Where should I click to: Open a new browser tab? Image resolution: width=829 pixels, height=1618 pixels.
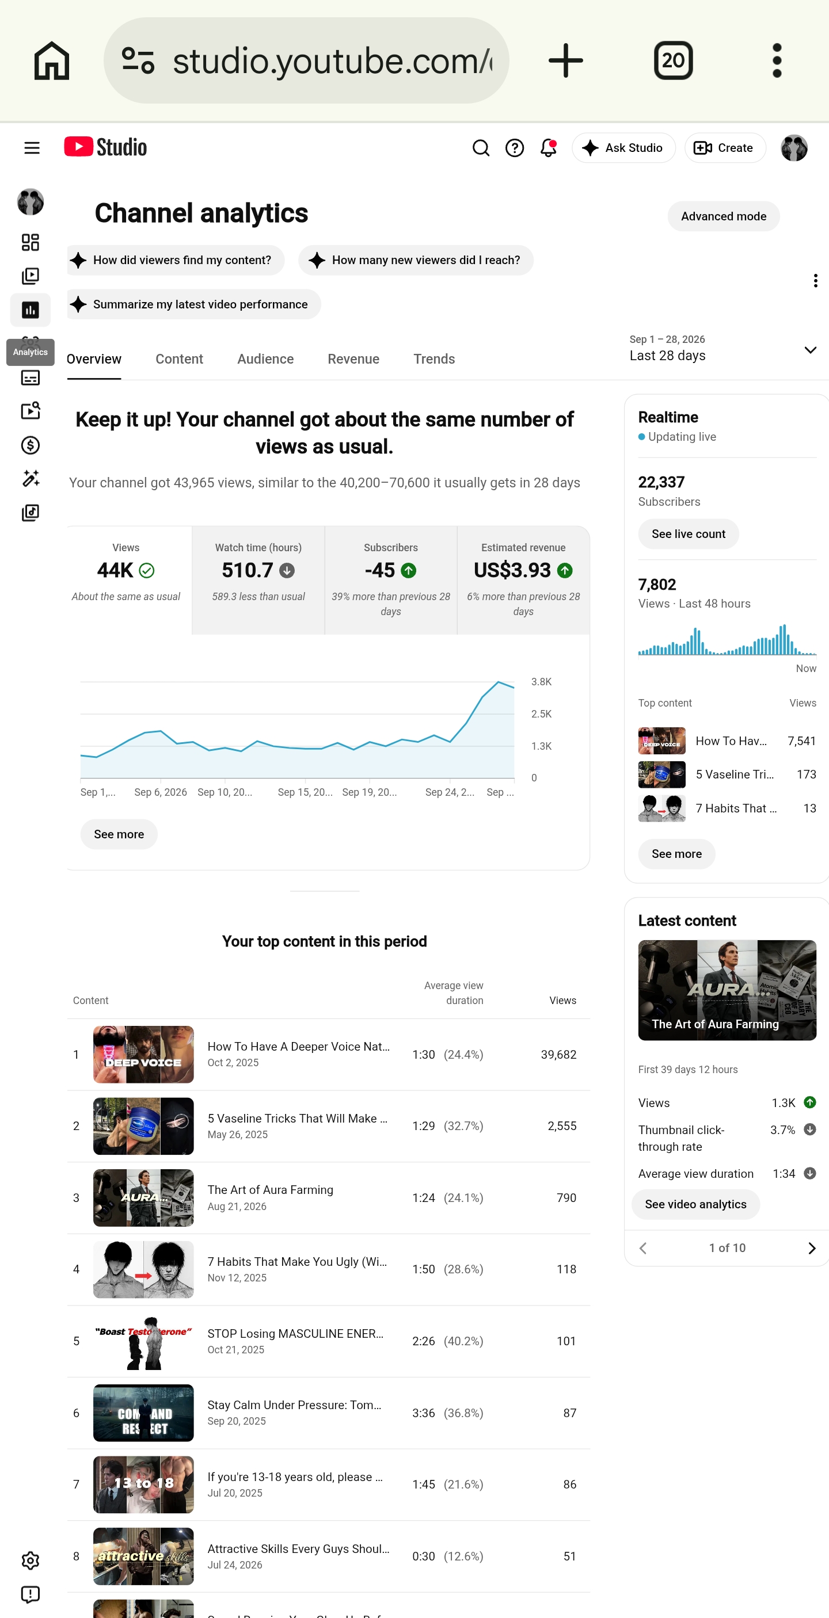[x=566, y=61]
